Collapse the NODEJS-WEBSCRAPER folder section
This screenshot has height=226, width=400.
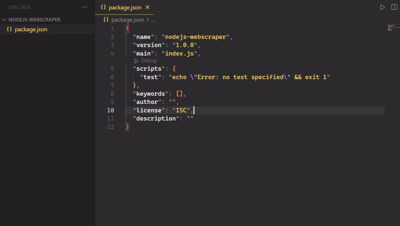click(x=4, y=20)
